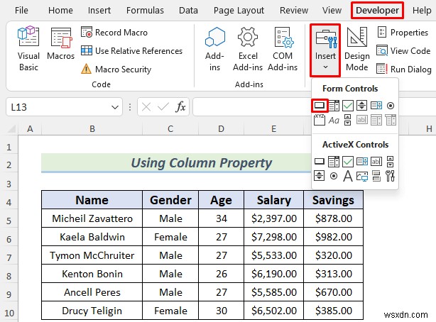Open the Help tab
The width and height of the screenshot is (436, 322).
click(422, 10)
